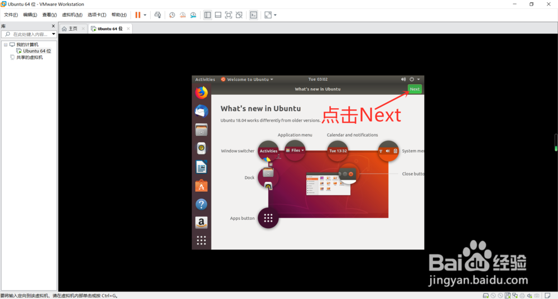Select 共享的虚拟机 in the library
Viewport: 558px width, 299px height.
point(30,57)
